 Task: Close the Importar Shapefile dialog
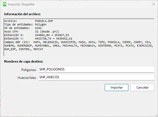pos(154,4)
